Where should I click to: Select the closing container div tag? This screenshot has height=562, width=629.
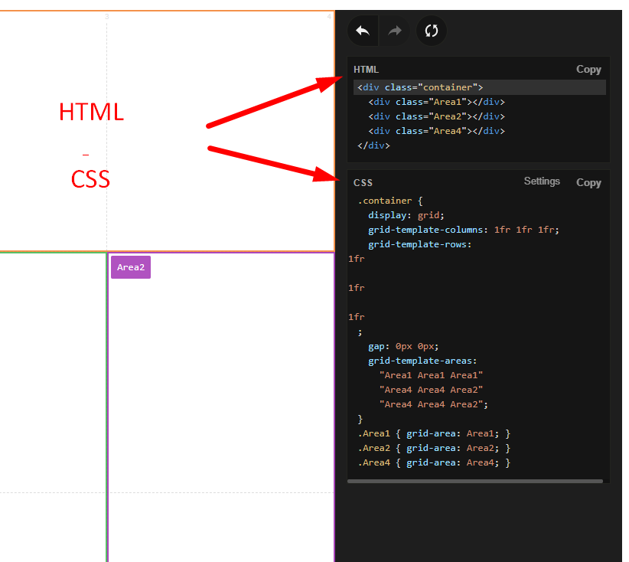point(373,145)
